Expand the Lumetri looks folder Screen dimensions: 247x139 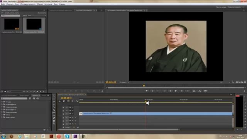pyautogui.click(x=2, y=117)
